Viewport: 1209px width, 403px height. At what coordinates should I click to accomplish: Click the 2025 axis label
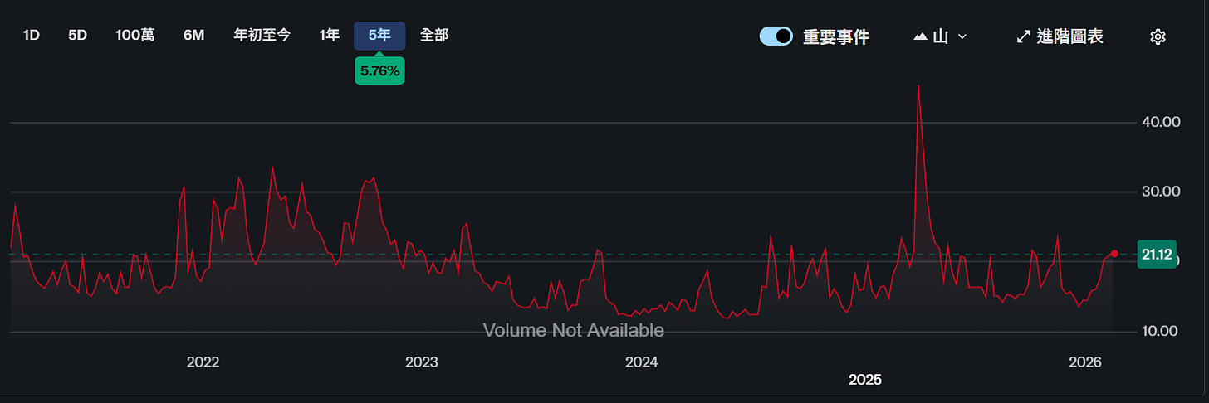(864, 379)
